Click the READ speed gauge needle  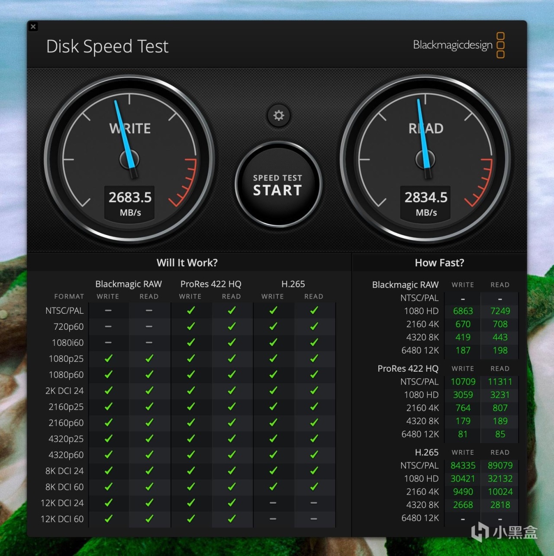coord(424,138)
